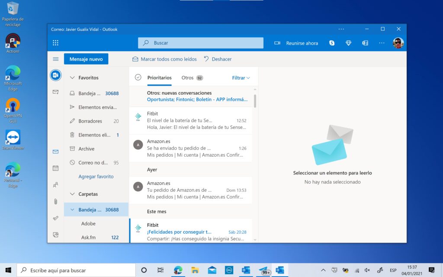Open the OneNote Feed icon in the header

365,43
